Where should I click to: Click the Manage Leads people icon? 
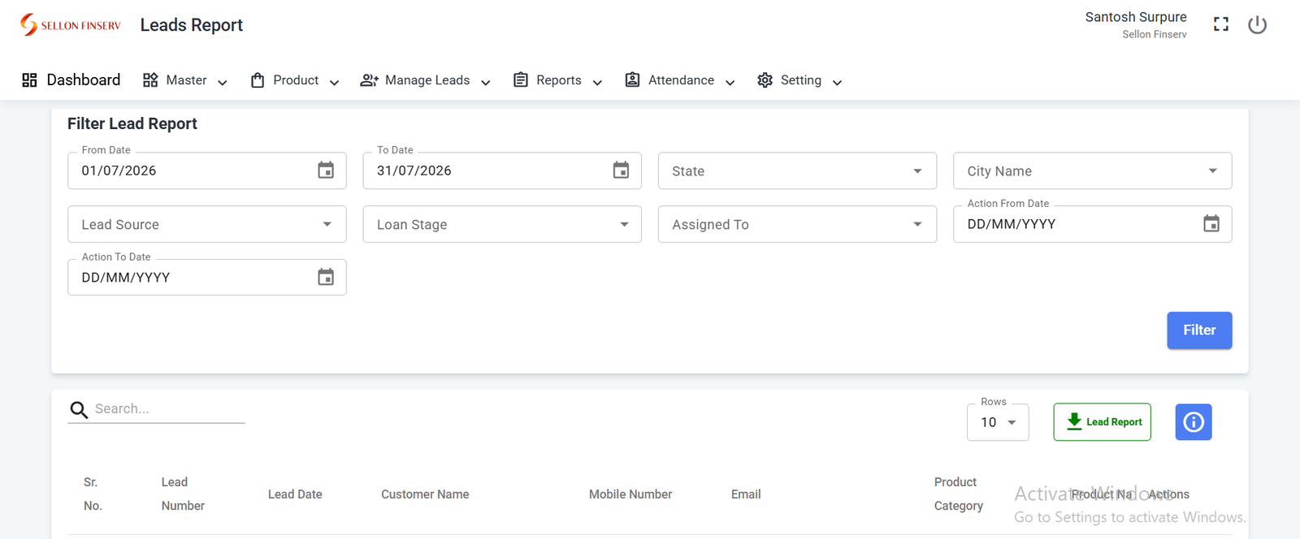coord(369,80)
